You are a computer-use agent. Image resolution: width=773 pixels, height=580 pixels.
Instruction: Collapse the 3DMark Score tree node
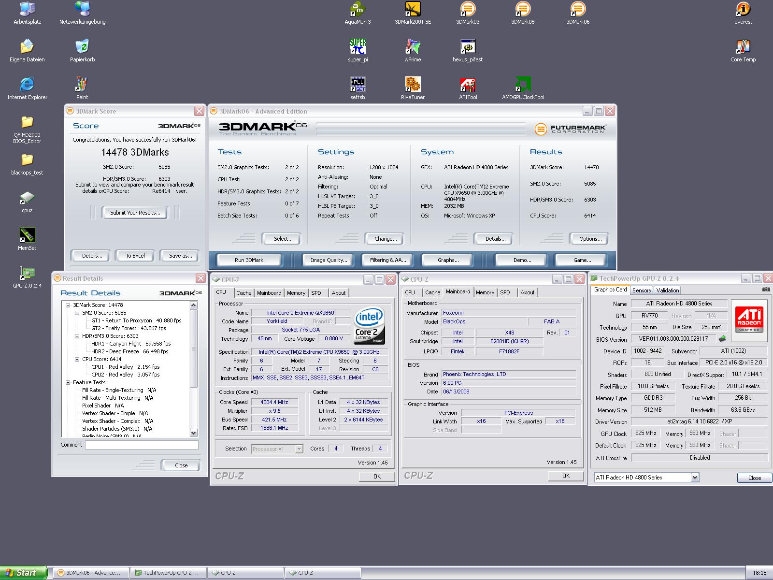68,305
